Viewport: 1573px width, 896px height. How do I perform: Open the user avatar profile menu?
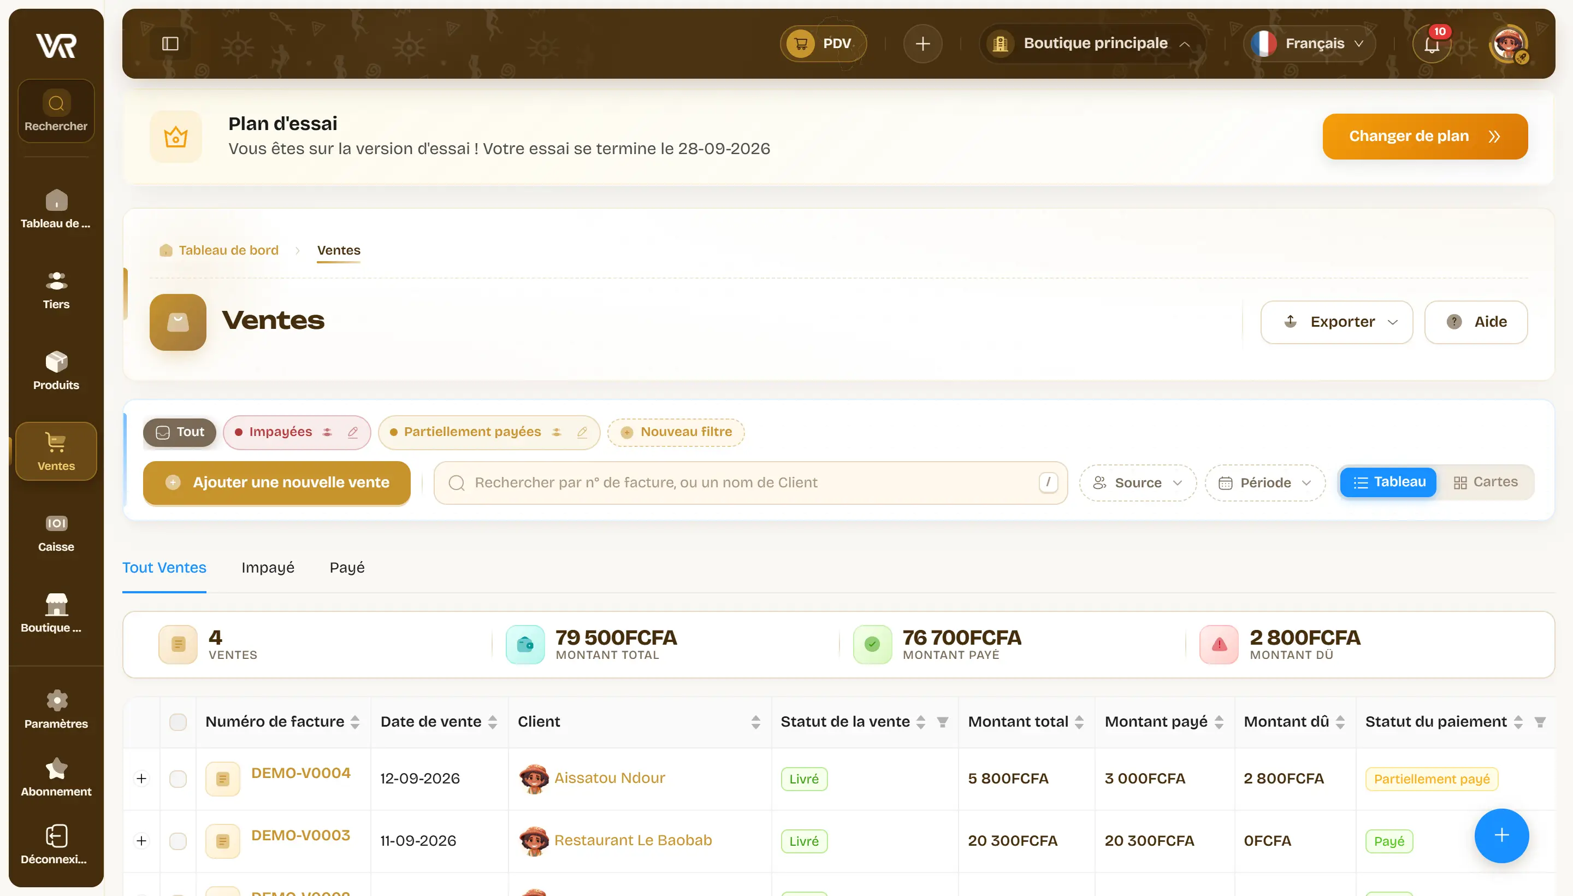1508,44
